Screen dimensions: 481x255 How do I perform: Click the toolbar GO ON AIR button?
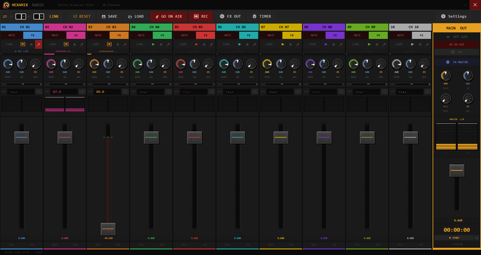169,16
